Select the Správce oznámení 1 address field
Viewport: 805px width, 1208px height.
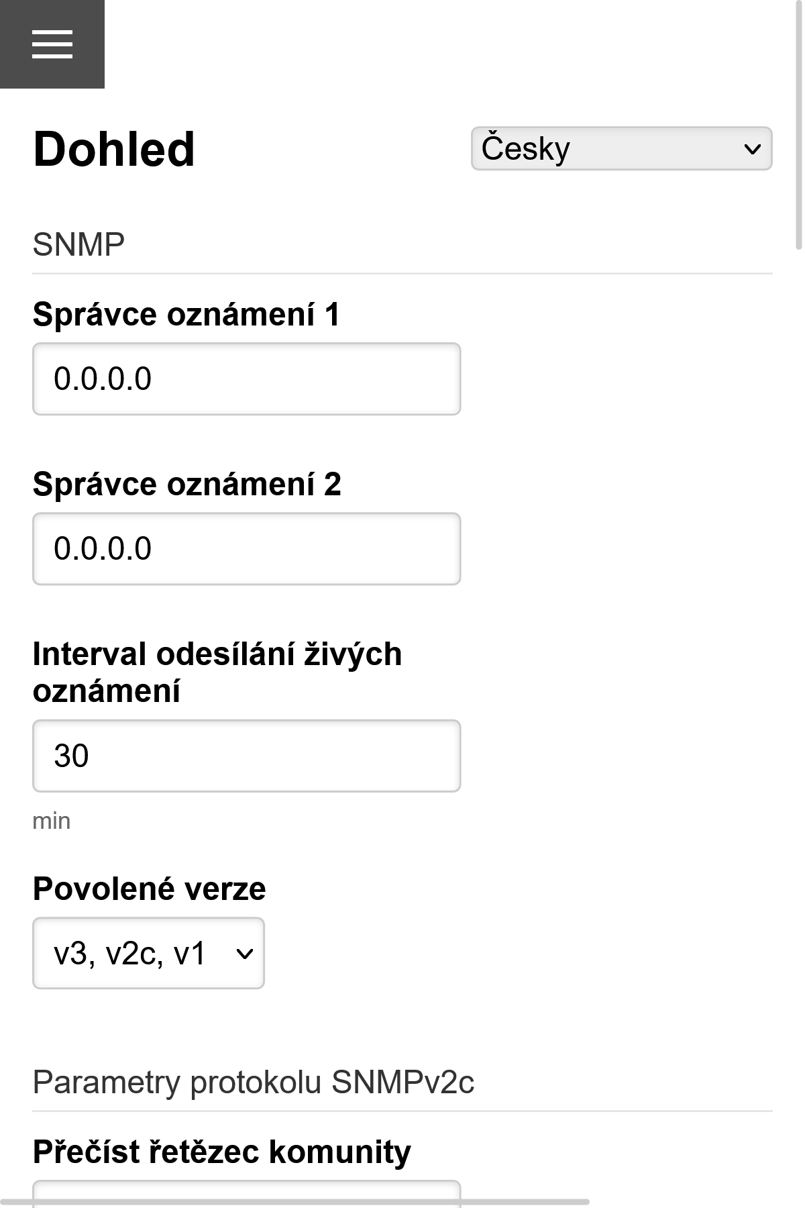[246, 379]
